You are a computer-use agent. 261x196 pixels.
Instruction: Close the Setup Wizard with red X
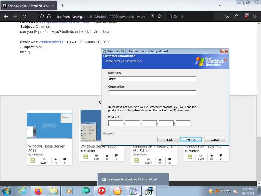tap(224, 51)
